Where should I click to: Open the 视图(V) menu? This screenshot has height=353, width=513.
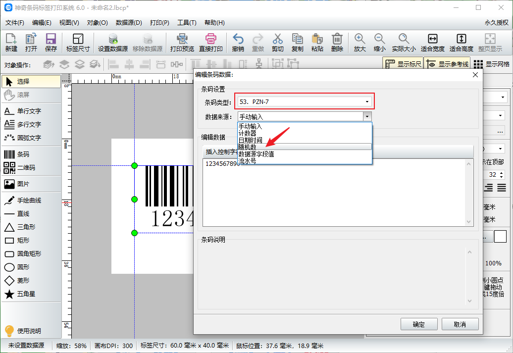coord(69,23)
